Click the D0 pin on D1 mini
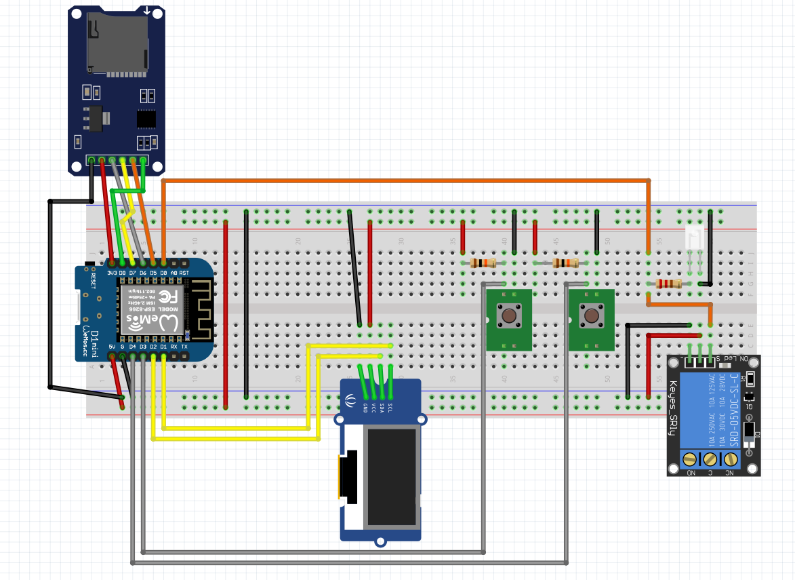Screen dimensions: 795x580 coord(164,263)
